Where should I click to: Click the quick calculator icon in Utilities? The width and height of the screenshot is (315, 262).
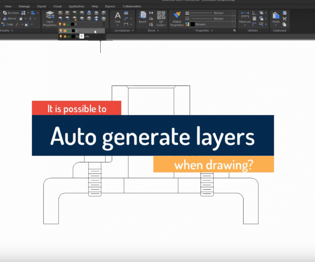(254, 19)
